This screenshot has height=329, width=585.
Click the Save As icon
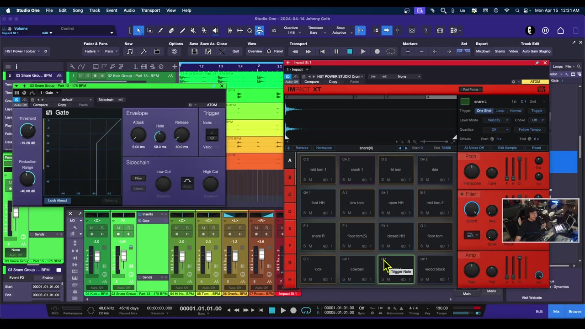pos(208,51)
